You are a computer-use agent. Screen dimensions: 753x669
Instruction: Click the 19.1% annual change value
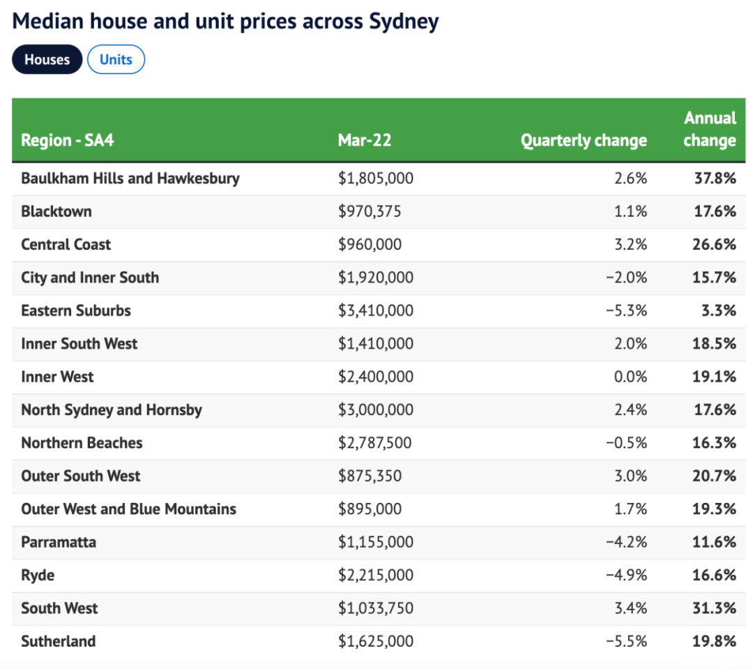pyautogui.click(x=714, y=377)
